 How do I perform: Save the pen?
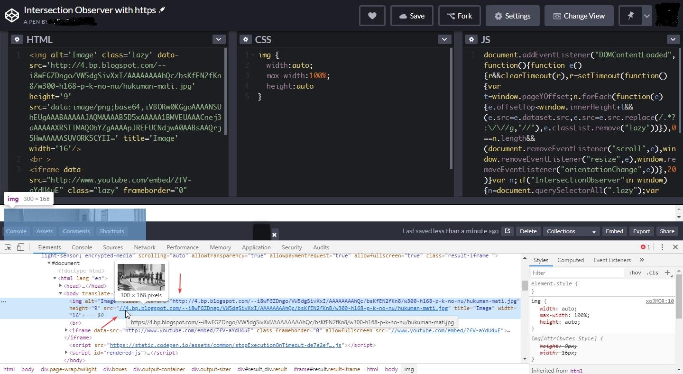412,16
